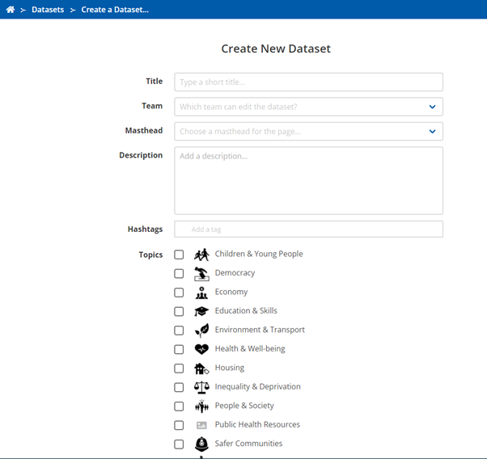This screenshot has width=487, height=459.
Task: Enable the Democracy topic checkbox
Action: (x=179, y=273)
